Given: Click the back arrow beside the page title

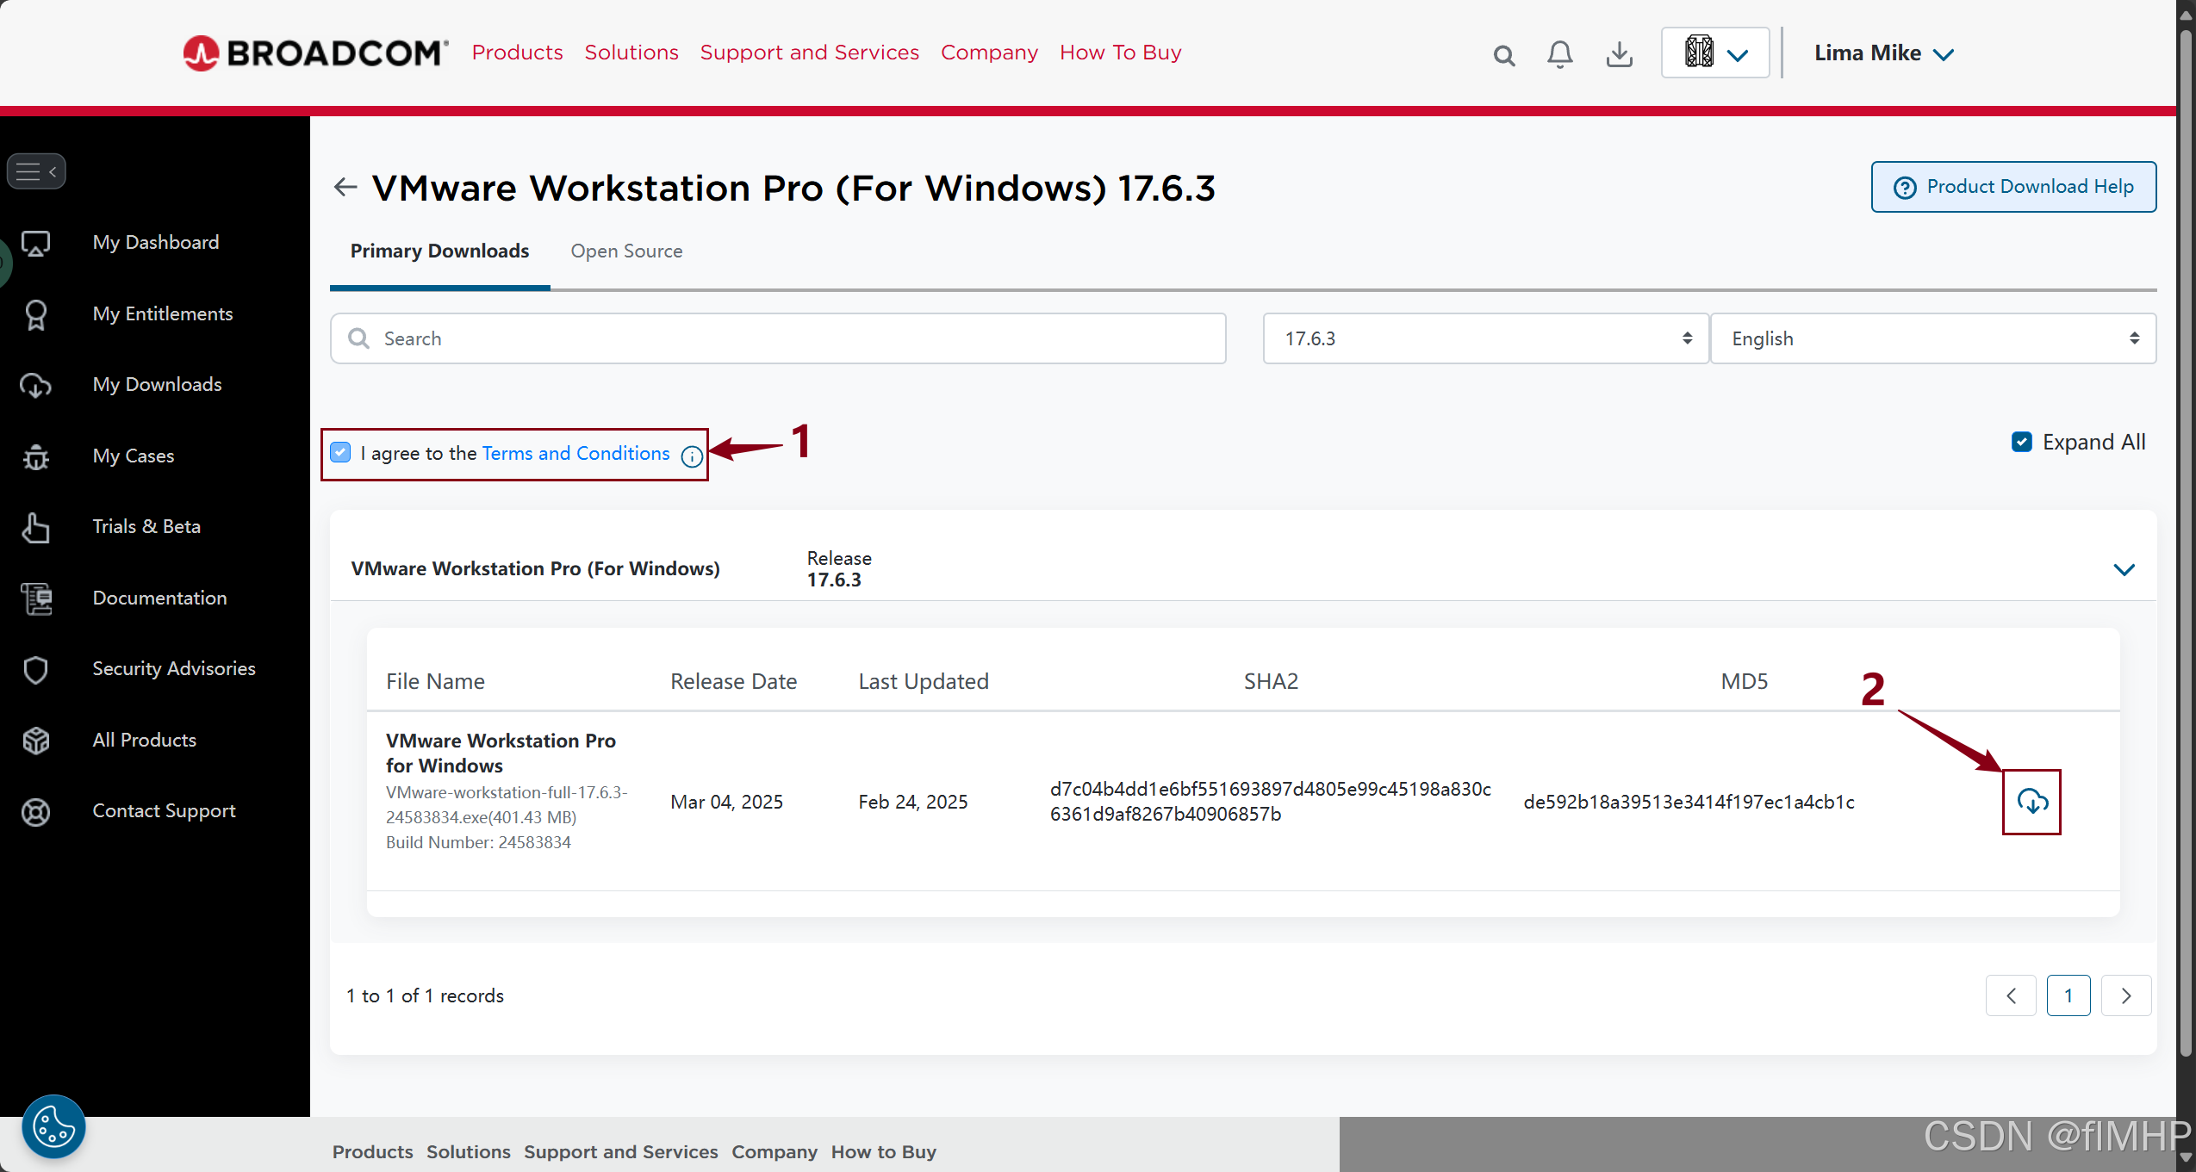Looking at the screenshot, I should [x=345, y=187].
